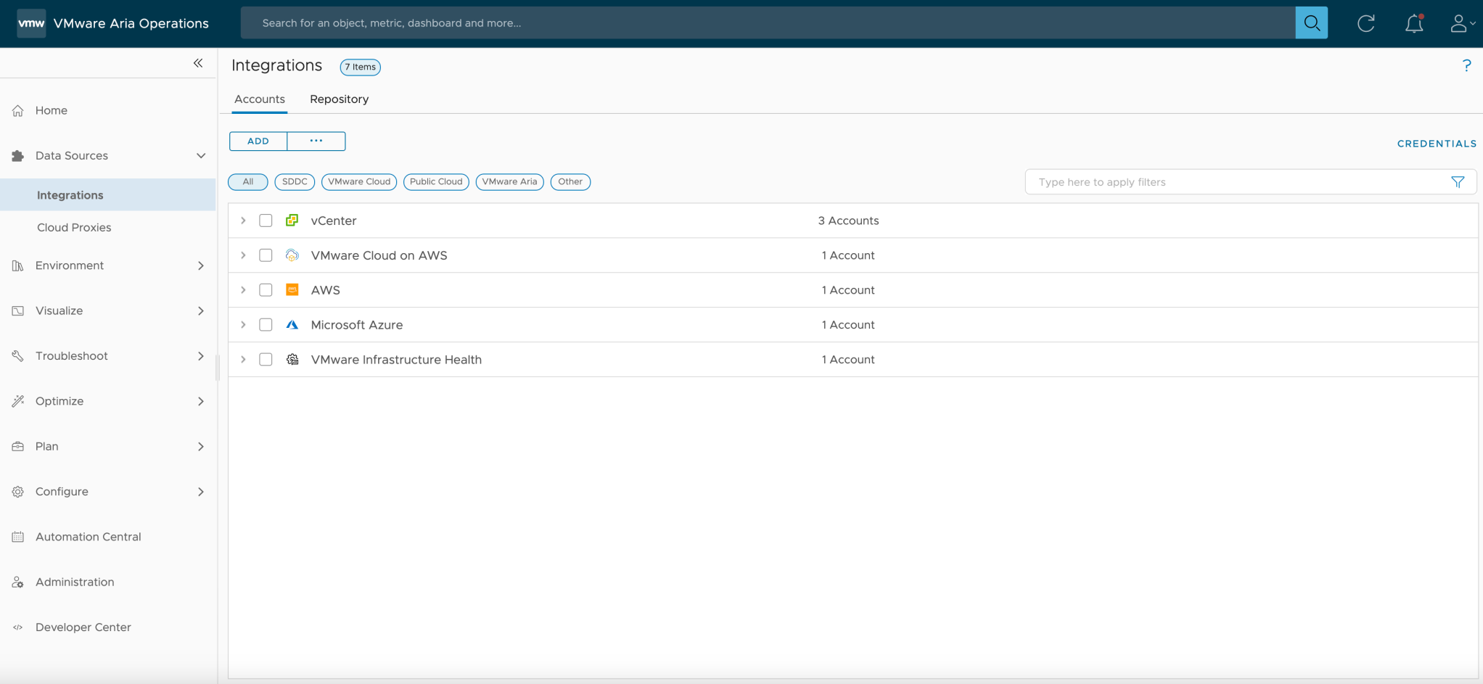This screenshot has height=684, width=1483.
Task: Open the CREDENTIALS link
Action: (1436, 143)
